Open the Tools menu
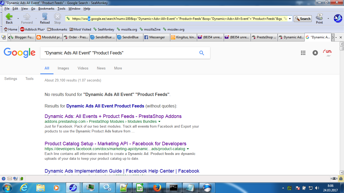 (61, 9)
